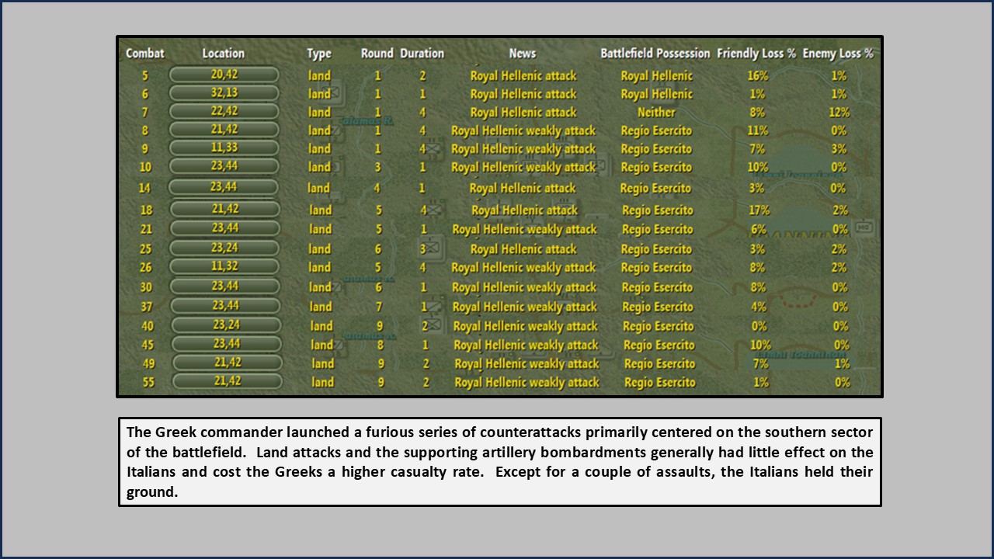View location 11,33 for combat 9
The height and width of the screenshot is (559, 994).
point(226,149)
